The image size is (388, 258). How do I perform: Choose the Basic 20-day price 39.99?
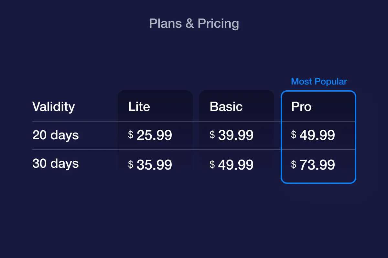pyautogui.click(x=236, y=135)
